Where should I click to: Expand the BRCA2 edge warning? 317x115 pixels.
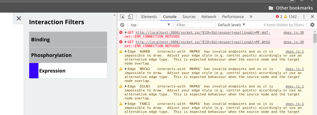[x=126, y=69]
